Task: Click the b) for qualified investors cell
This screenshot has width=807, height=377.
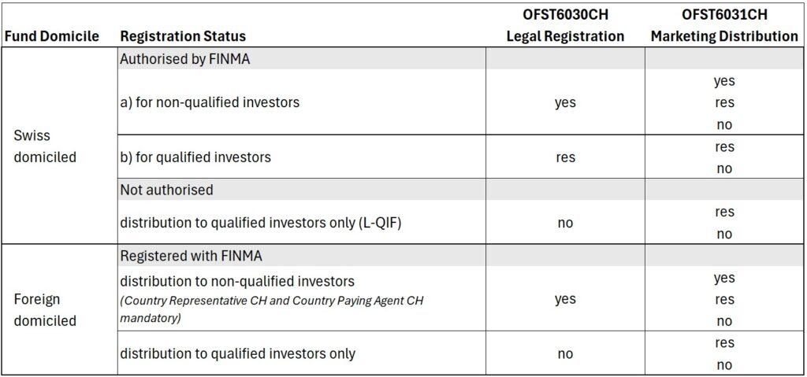Action: pos(195,157)
